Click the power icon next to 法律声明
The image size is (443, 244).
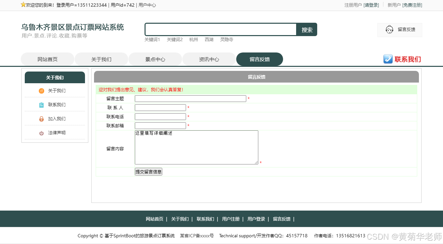(41, 133)
